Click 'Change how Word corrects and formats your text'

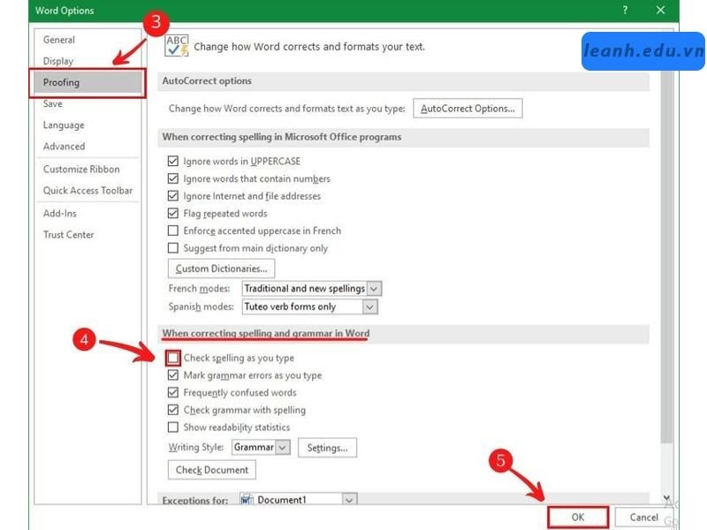(309, 47)
